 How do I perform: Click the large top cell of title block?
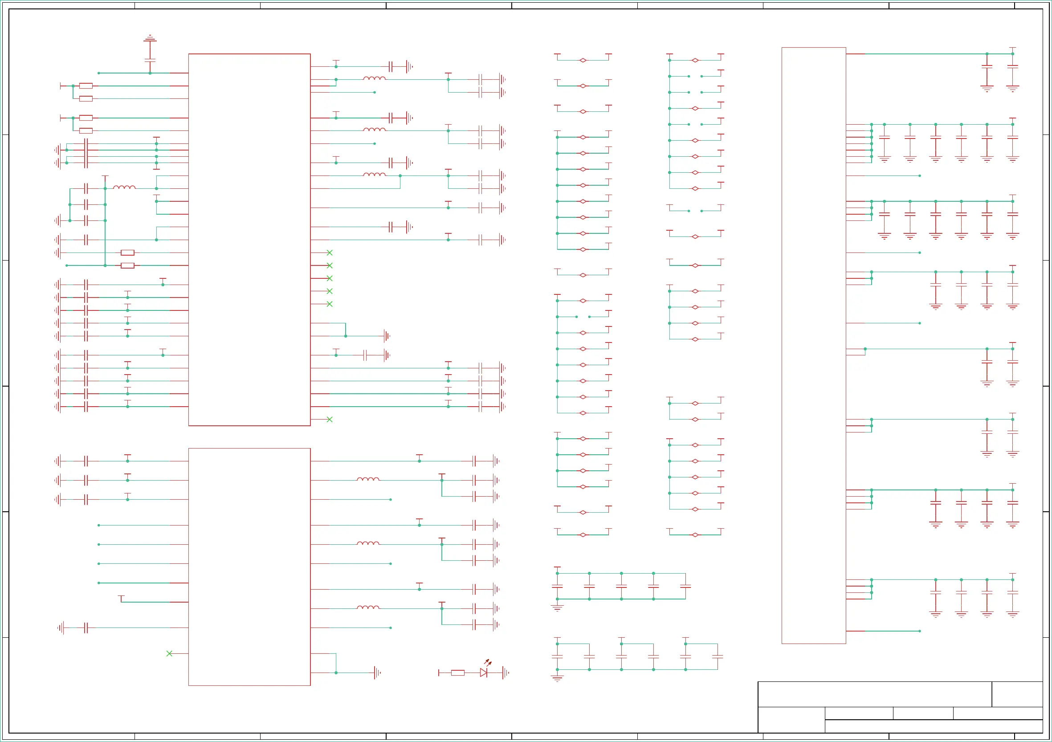point(875,694)
